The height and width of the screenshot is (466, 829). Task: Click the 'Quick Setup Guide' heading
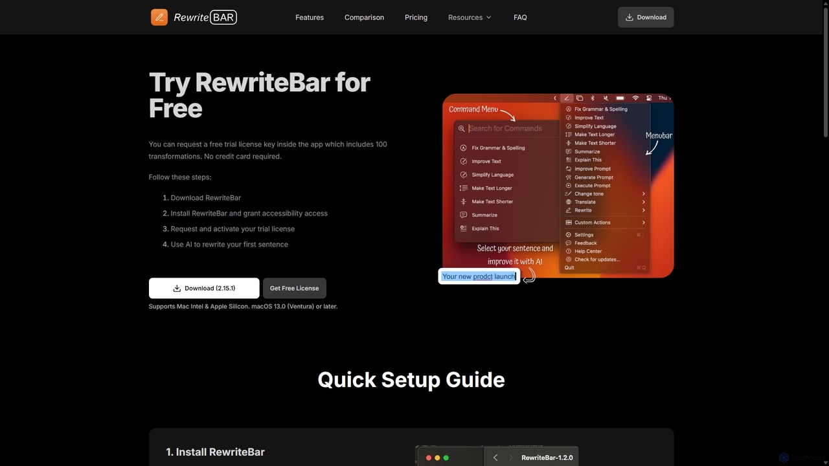click(411, 379)
